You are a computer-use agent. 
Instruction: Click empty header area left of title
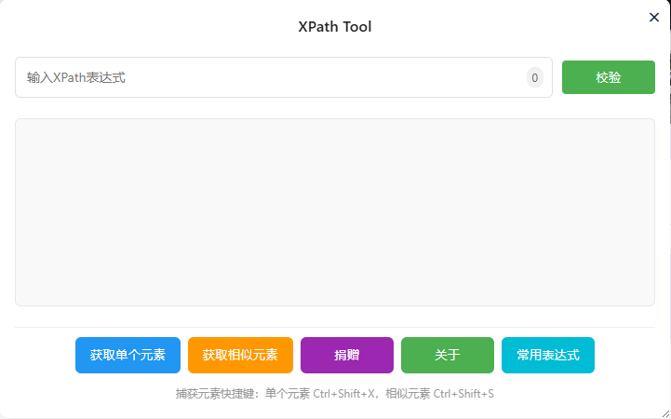pyautogui.click(x=140, y=27)
